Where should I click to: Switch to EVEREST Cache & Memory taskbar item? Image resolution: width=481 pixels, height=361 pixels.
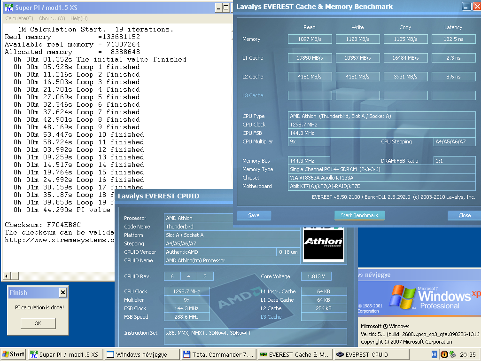click(x=295, y=354)
